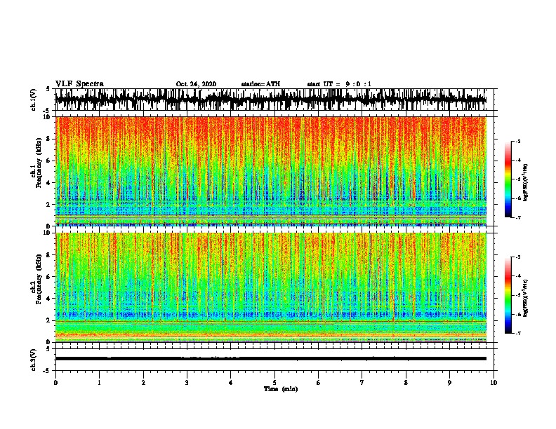Click the ch.1 frequency tick "8"
The height and width of the screenshot is (429, 556).
coord(48,139)
